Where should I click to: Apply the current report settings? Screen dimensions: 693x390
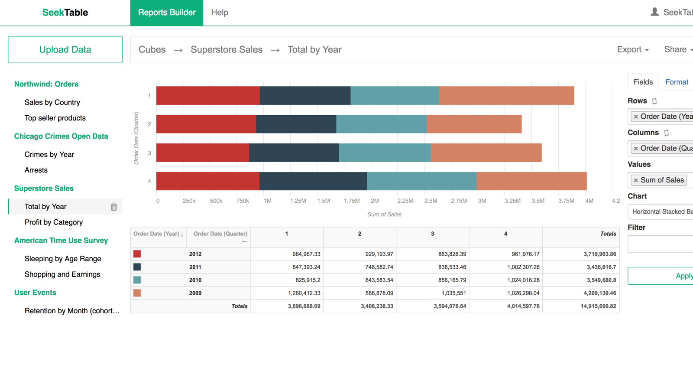[683, 276]
